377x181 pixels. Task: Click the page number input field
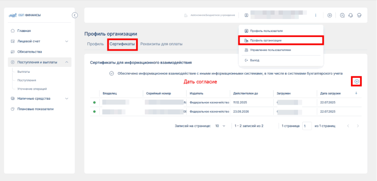(x=307, y=126)
